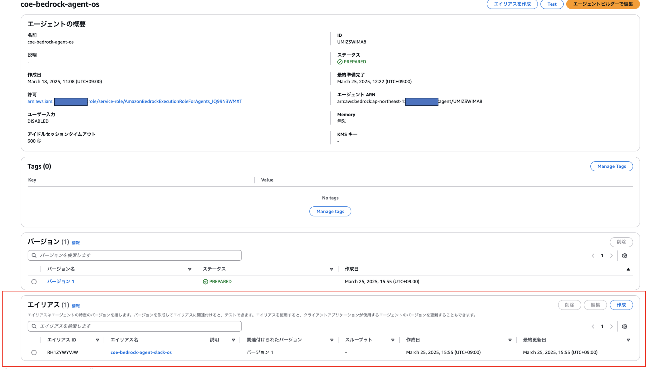Viewport: 648px width, 369px height.
Task: Sort versions by 作成日 ascending arrow
Action: click(628, 269)
